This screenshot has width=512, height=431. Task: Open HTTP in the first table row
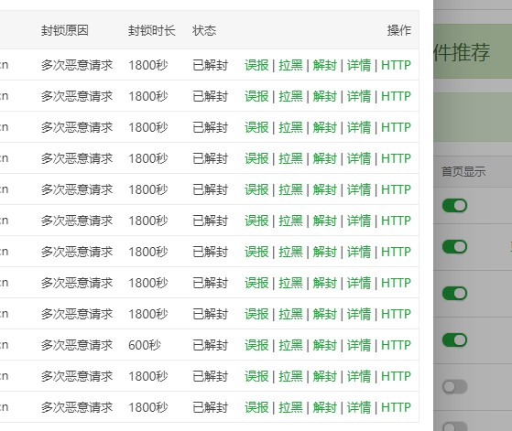pyautogui.click(x=396, y=65)
